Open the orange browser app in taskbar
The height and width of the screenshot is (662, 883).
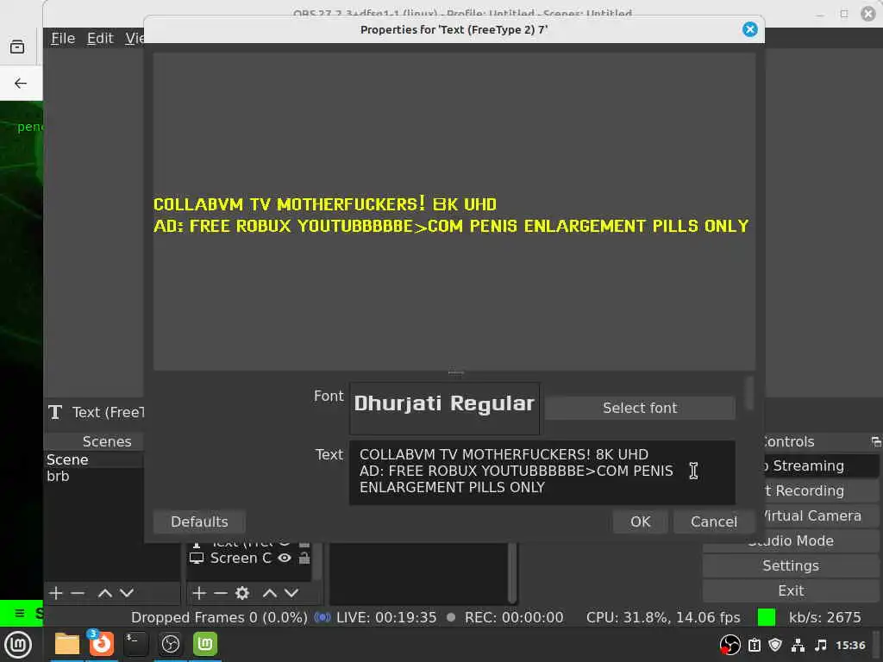(102, 643)
